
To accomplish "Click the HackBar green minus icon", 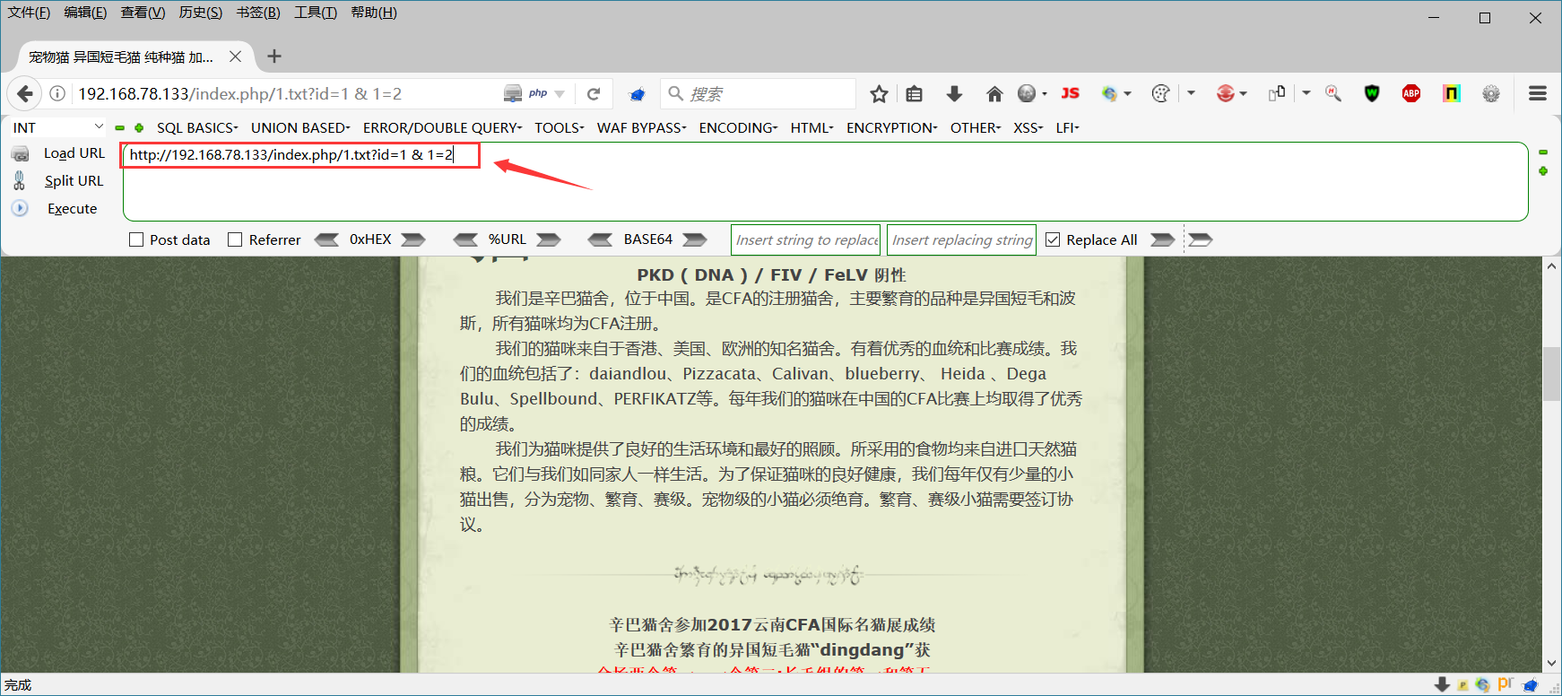I will pos(119,128).
